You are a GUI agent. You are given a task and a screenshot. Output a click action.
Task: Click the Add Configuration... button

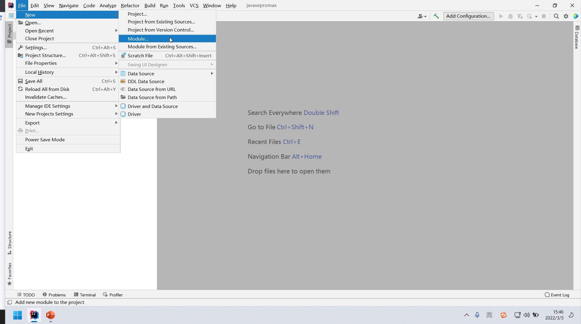(468, 16)
